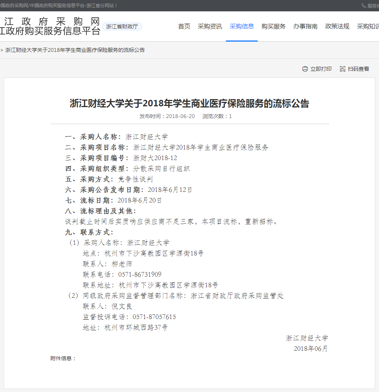Click the 政府采购网 site logo title
Screen dimensions: 379x392
51,21
